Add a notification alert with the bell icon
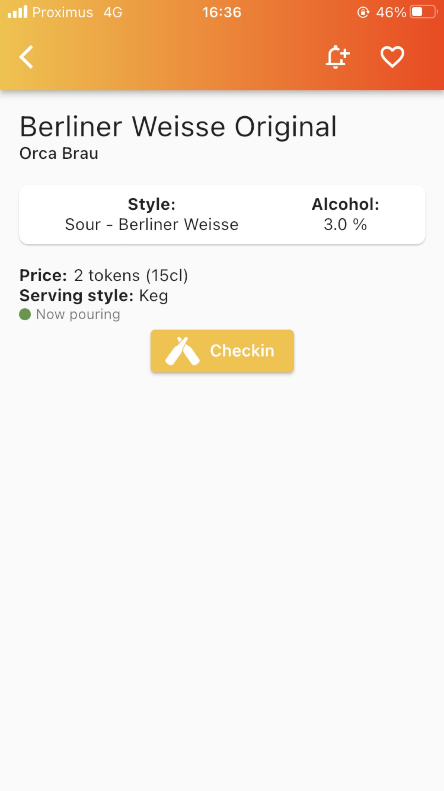 [337, 57]
